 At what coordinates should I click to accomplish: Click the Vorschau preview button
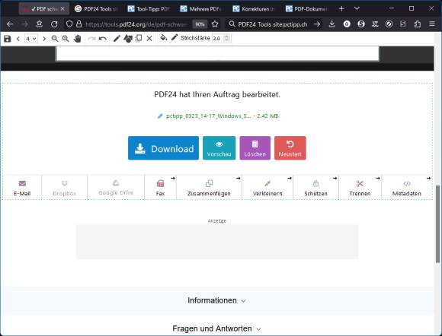[219, 148]
